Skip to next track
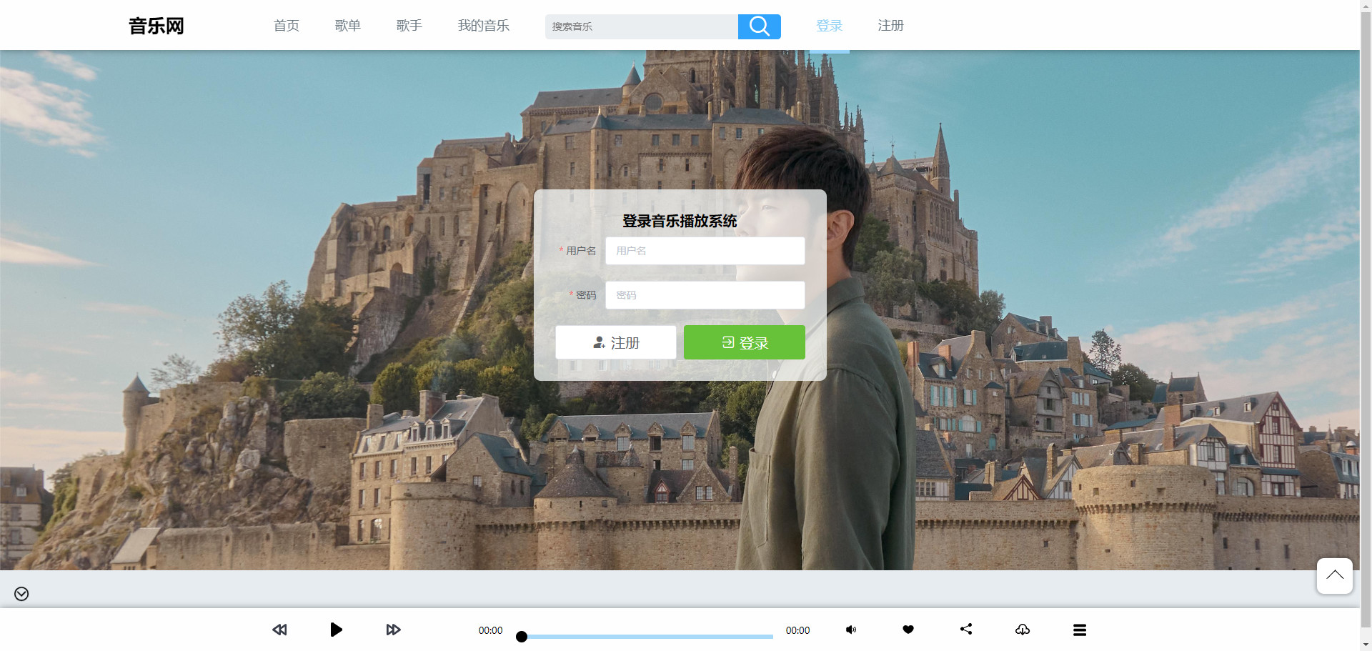Viewport: 1372px width, 651px height. (393, 630)
